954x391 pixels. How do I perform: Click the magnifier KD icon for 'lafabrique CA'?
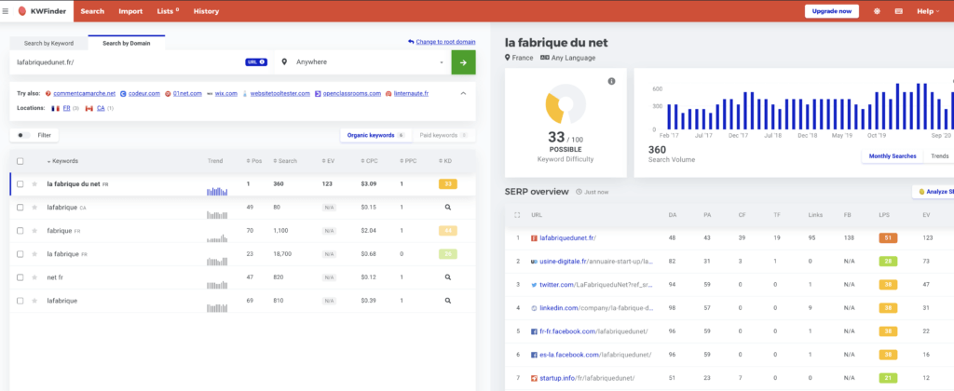[x=447, y=207]
